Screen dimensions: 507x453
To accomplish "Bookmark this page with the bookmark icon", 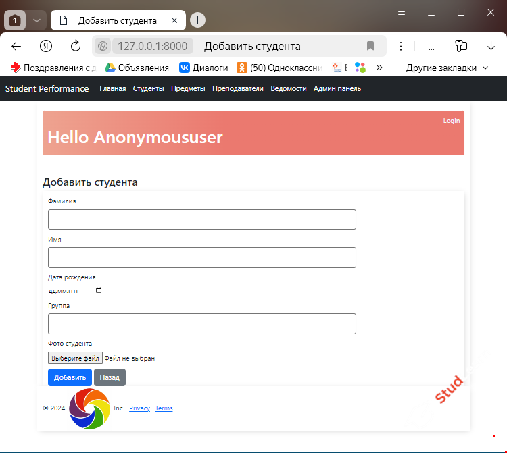I will coord(370,46).
